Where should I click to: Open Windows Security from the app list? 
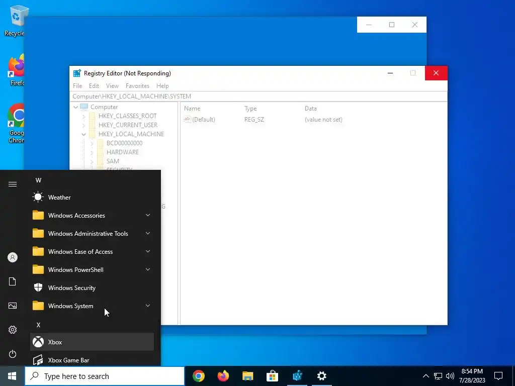(92, 287)
